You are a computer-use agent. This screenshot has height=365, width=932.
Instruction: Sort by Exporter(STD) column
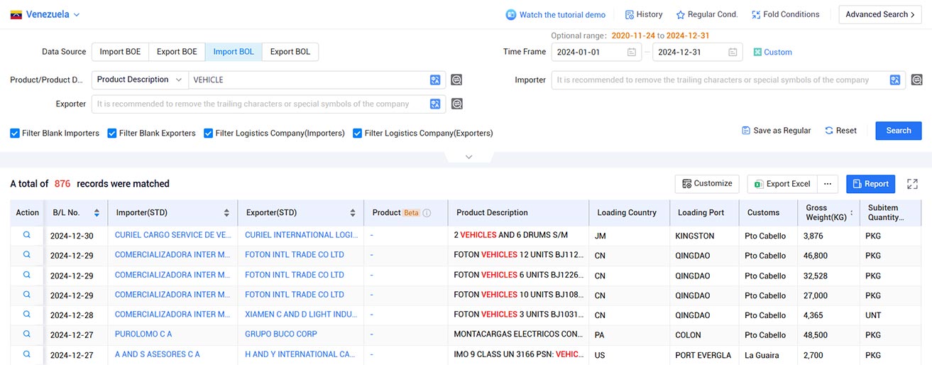coord(353,213)
